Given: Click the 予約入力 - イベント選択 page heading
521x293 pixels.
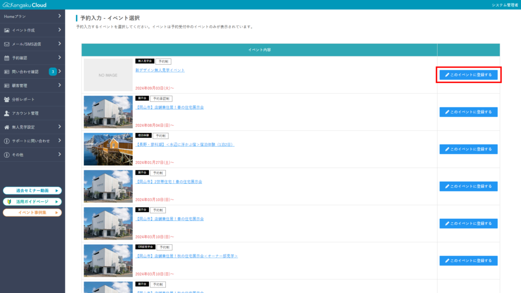Looking at the screenshot, I should [110, 18].
